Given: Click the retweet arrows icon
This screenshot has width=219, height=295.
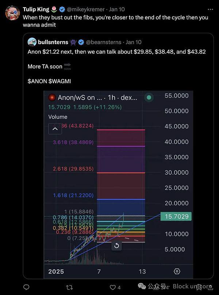Looking at the screenshot, I should tap(69, 287).
